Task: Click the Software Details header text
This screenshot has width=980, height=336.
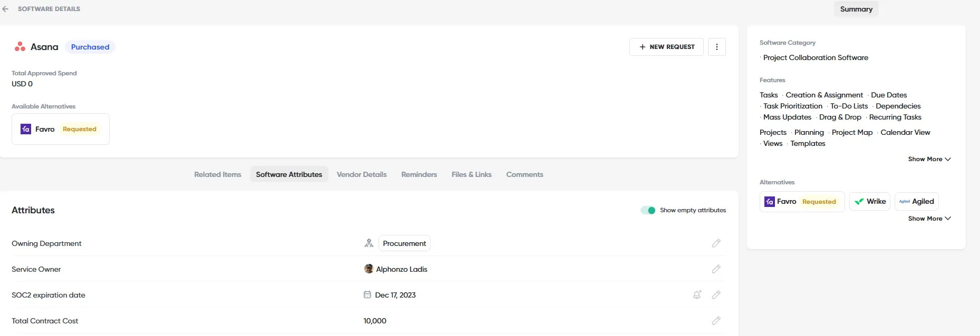Action: tap(49, 9)
